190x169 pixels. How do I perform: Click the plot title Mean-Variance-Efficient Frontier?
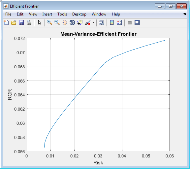pyautogui.click(x=98, y=34)
